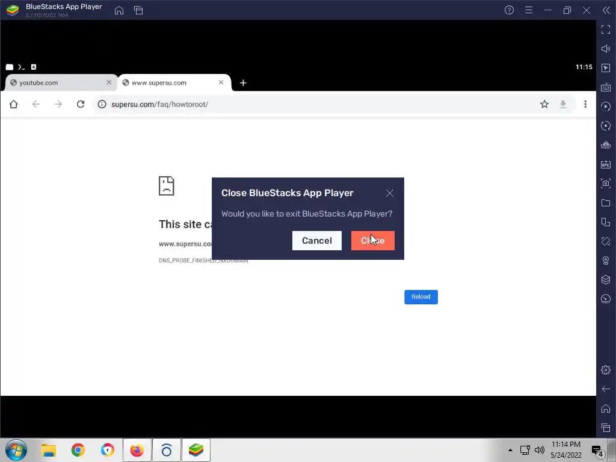Image resolution: width=616 pixels, height=462 pixels.
Task: Show hidden system tray icons
Action: point(510,450)
